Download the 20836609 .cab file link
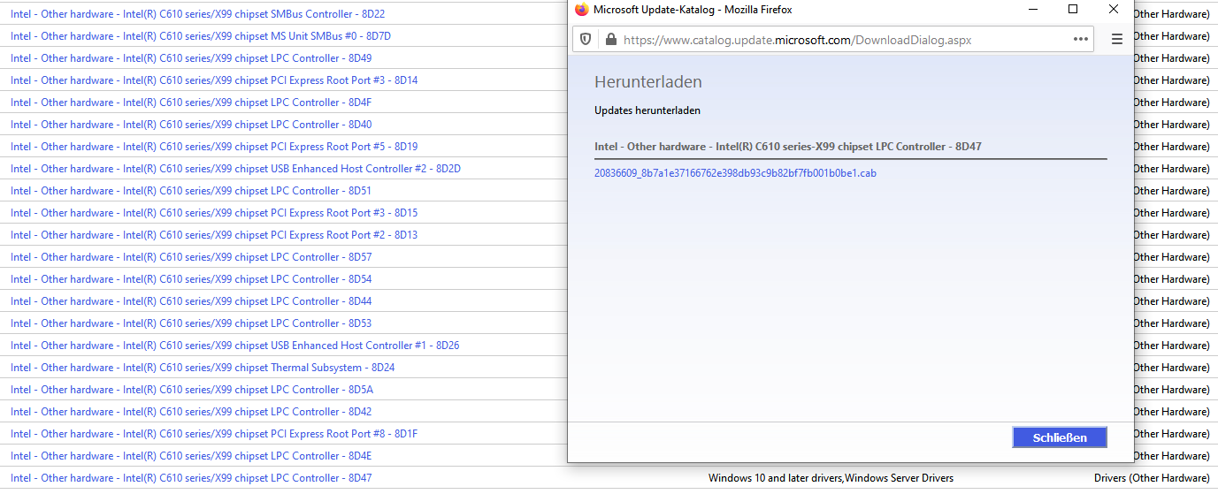This screenshot has width=1218, height=494. (735, 173)
